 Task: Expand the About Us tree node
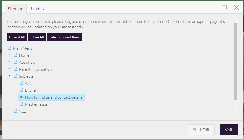(9, 62)
